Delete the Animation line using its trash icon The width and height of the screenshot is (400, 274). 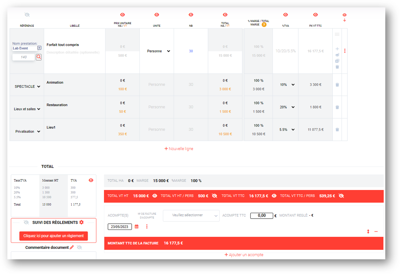337,84
